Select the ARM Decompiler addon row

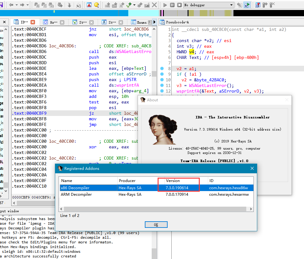coord(157,194)
